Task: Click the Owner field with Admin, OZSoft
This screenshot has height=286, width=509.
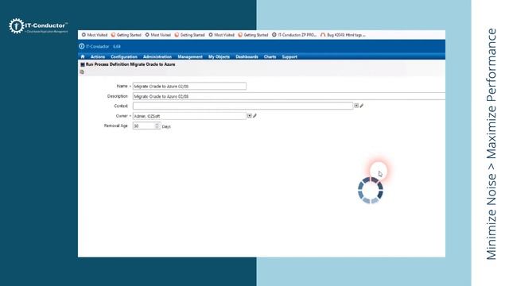Action: click(x=189, y=116)
